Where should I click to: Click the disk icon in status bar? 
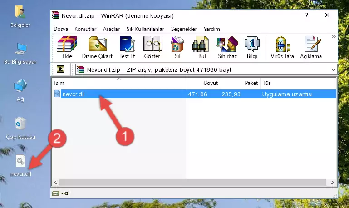click(56, 193)
